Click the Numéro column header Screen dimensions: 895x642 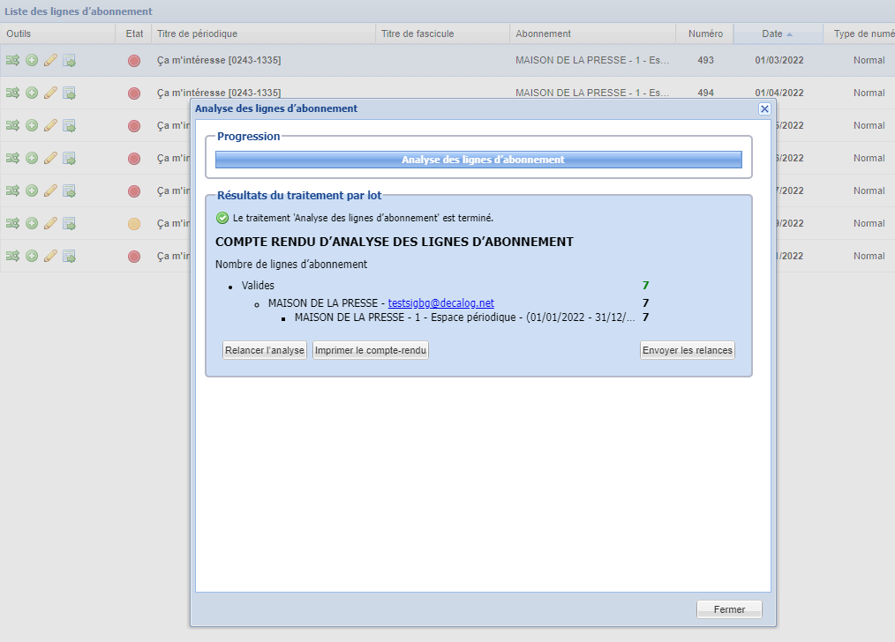705,34
